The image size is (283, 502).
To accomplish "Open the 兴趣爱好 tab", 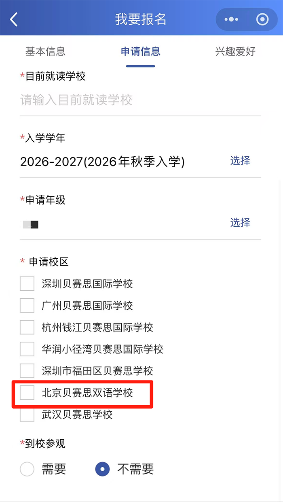I will click(235, 51).
